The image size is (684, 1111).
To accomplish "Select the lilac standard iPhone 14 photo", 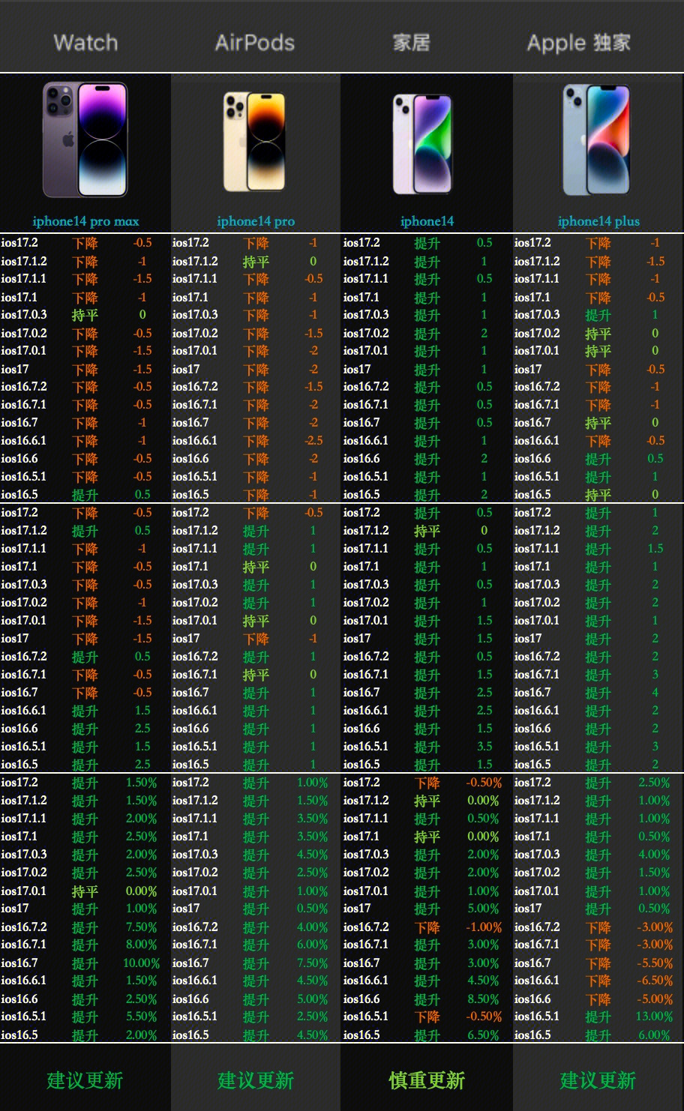I will point(424,143).
